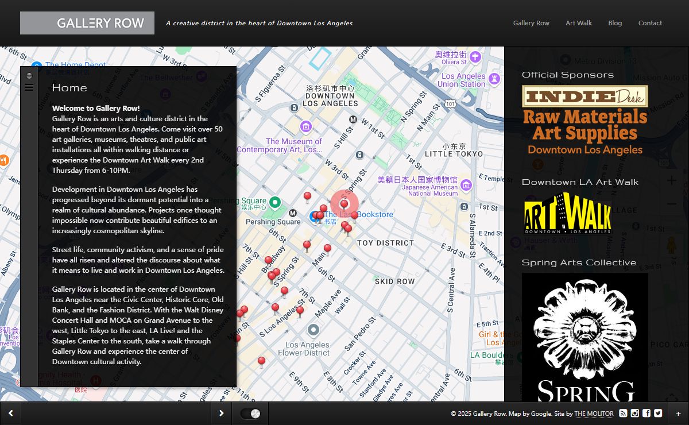Click the green Pershing Square map marker
Screen dimensions: 689x425
pos(275,202)
